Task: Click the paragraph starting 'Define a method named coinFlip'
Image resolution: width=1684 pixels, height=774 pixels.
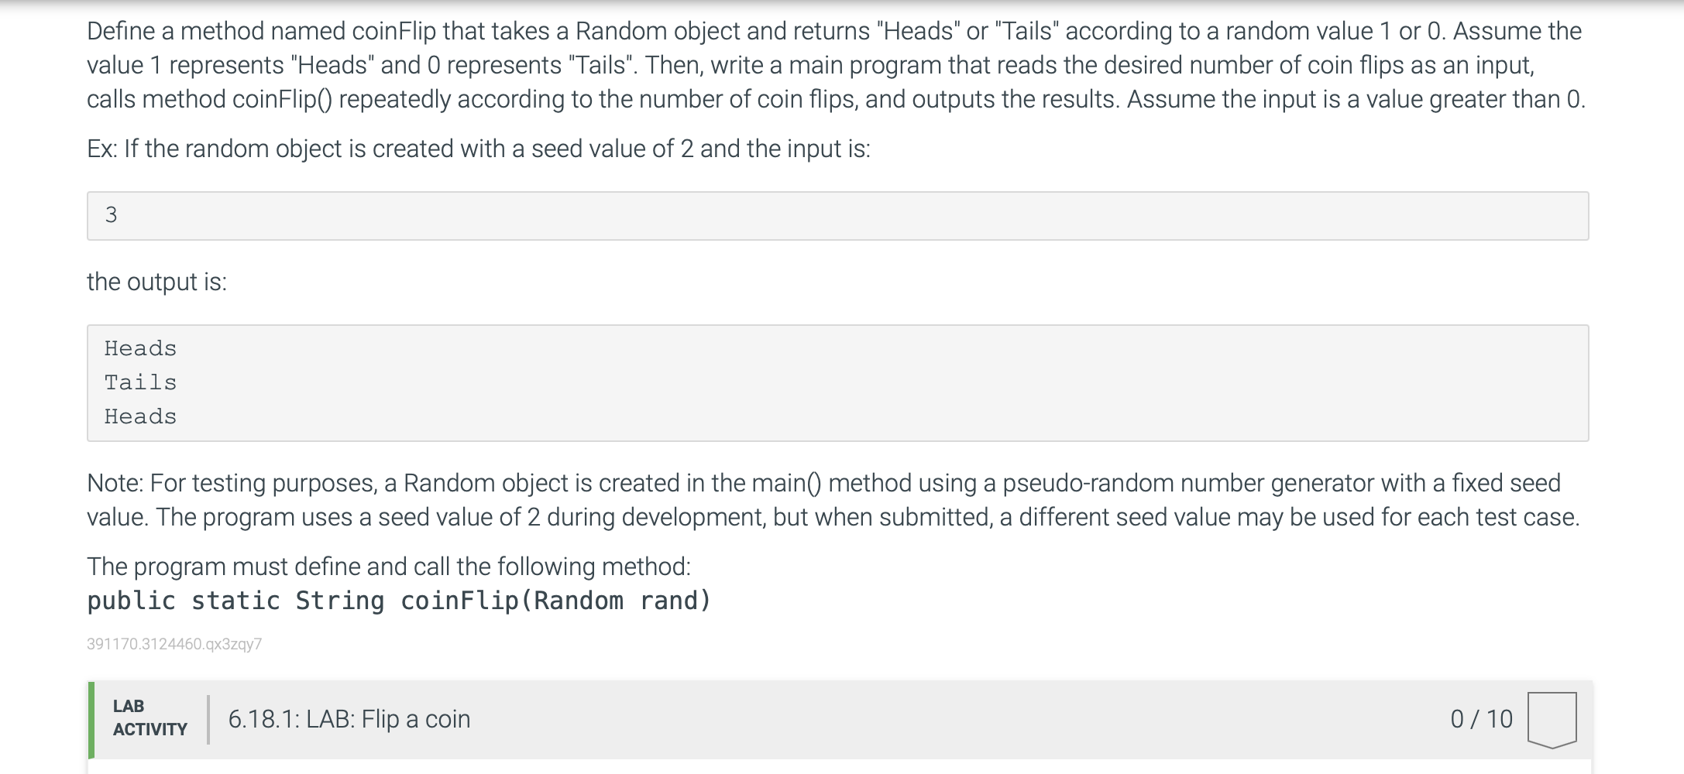Action: point(835,65)
